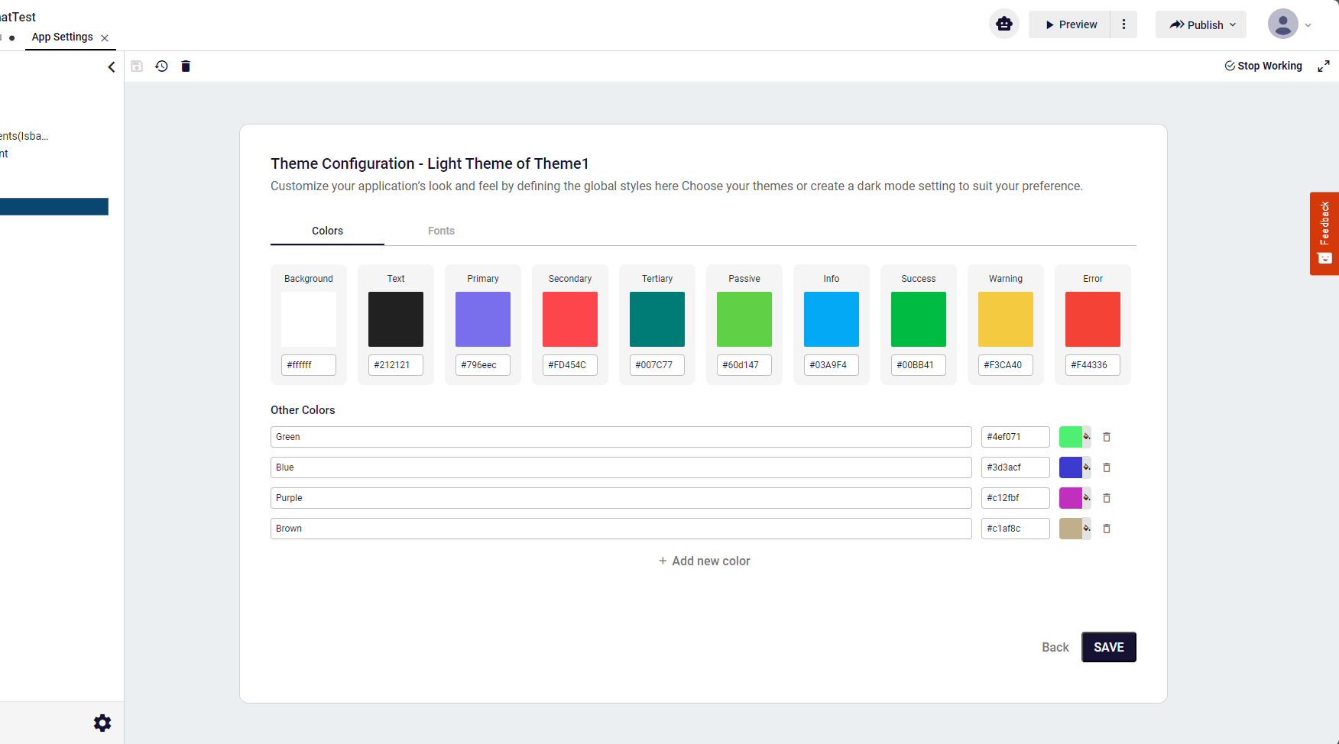Switch to the Fonts tab
This screenshot has height=744, width=1339.
coord(441,231)
